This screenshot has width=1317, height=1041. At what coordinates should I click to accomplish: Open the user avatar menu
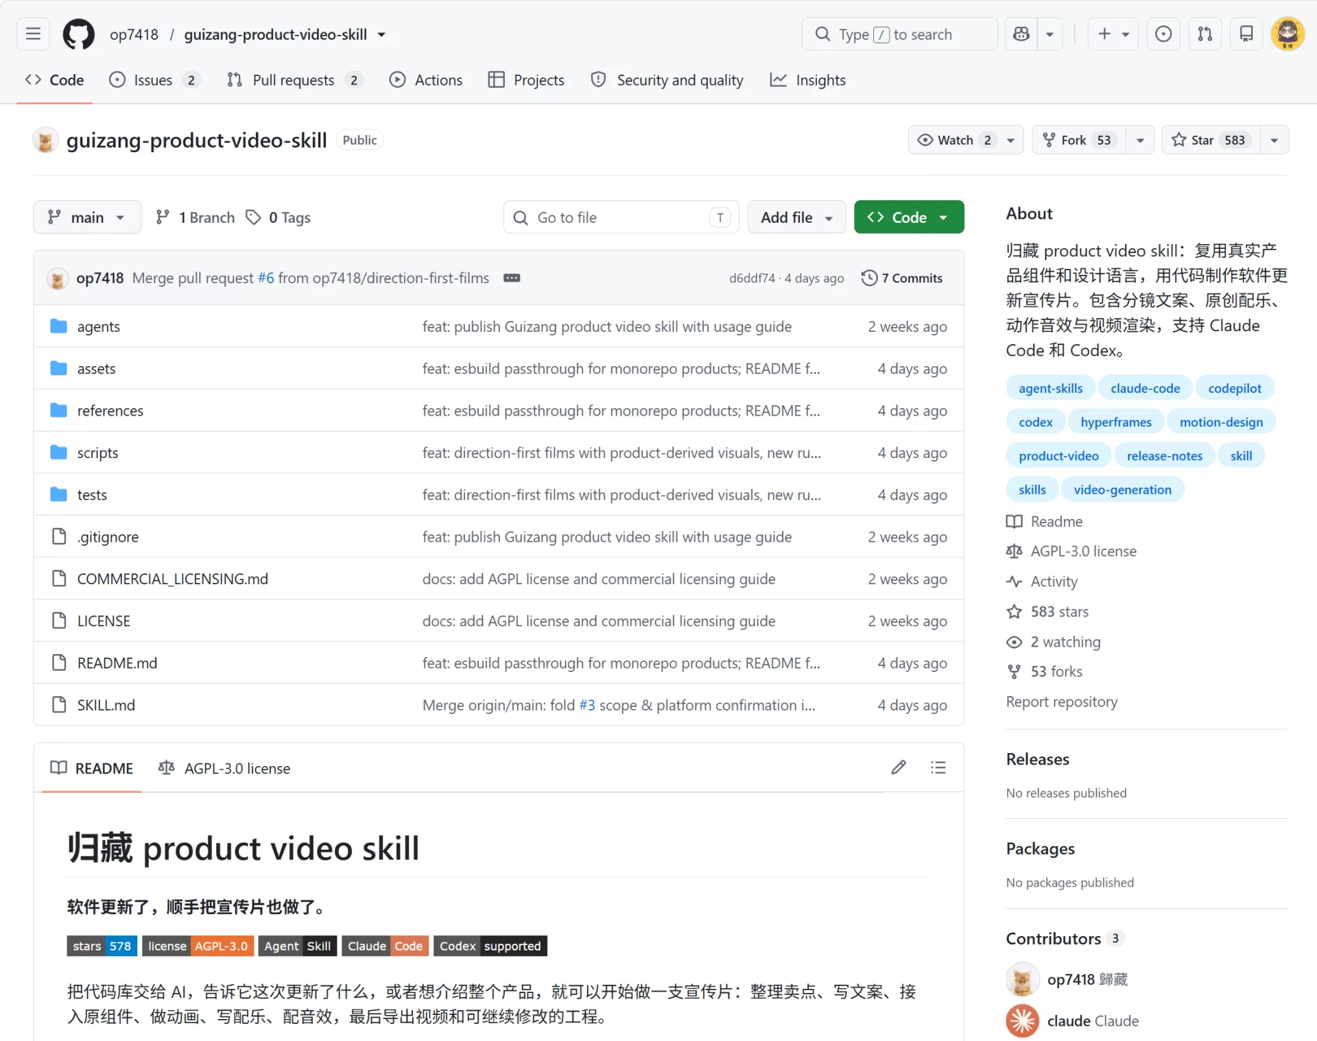tap(1288, 34)
